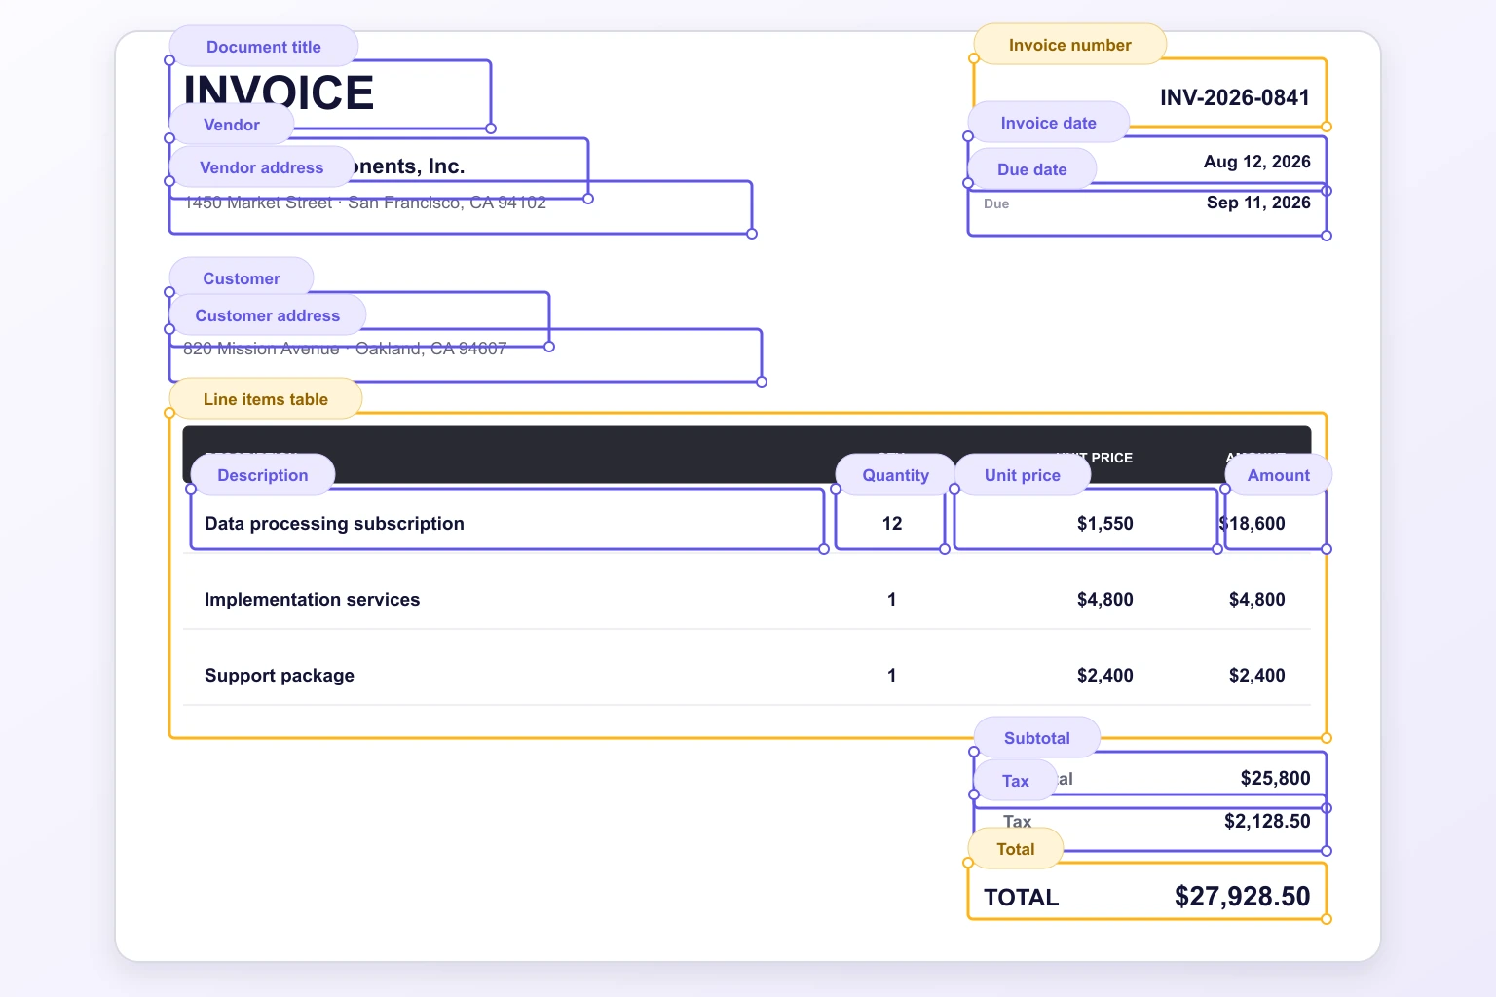Click the grand total "$27,928.50"
Screen dimensions: 1496x997
(x=1243, y=897)
